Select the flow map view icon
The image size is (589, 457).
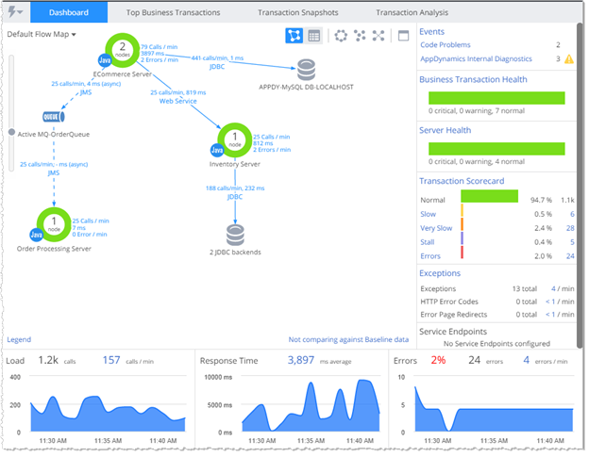pos(294,36)
